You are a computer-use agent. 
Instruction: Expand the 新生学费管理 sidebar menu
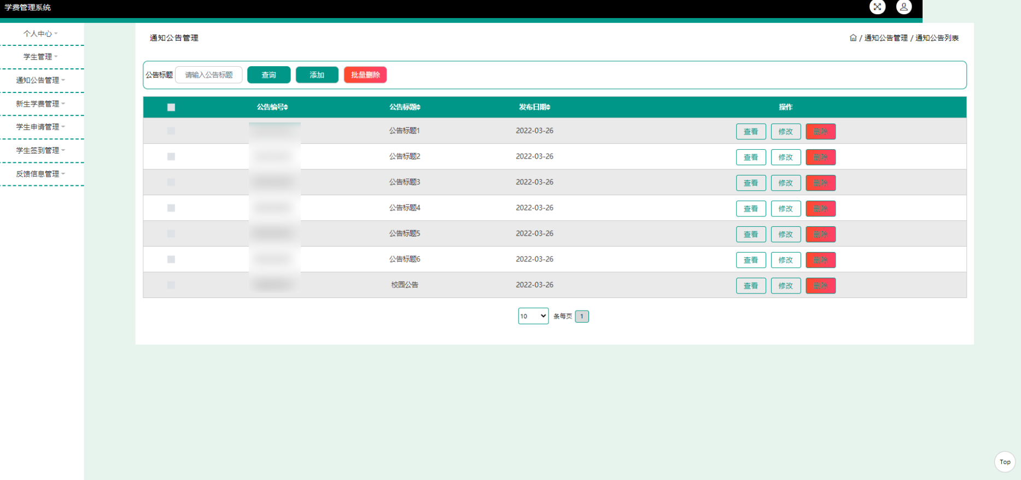click(x=42, y=104)
